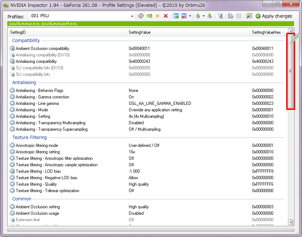Click the green NVIDIA logo toolbar icon
Image resolution: width=302 pixels, height=237 pixels.
149,16
